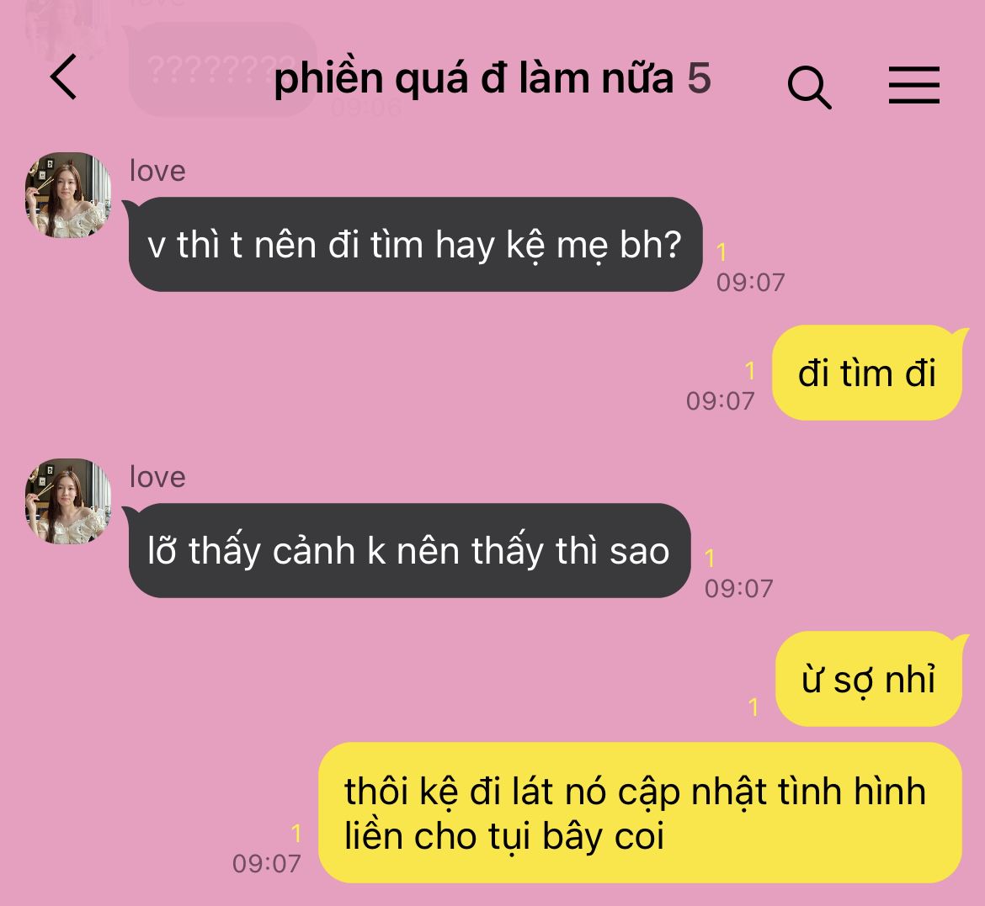Open first love profile avatar
The height and width of the screenshot is (906, 985).
click(x=68, y=194)
